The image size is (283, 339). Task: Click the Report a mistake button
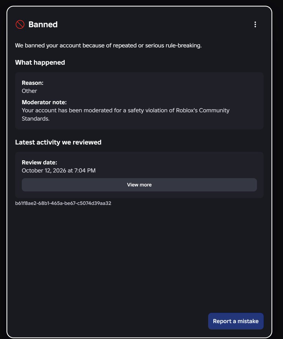click(x=236, y=321)
